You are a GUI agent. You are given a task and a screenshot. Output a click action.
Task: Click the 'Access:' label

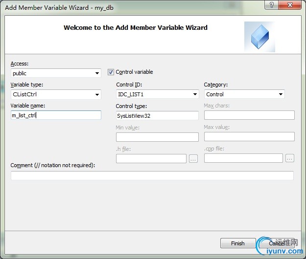(19, 64)
